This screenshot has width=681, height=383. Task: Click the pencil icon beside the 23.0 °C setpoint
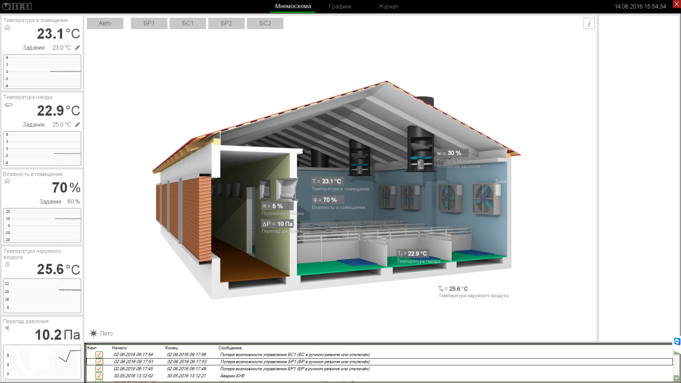(77, 48)
